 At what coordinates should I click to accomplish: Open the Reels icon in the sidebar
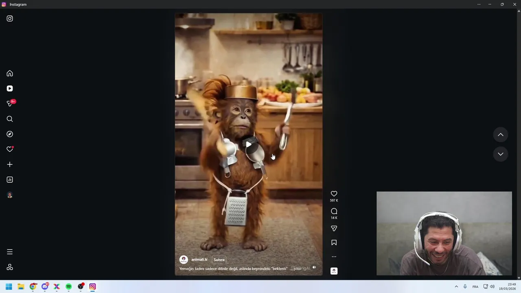pos(10,88)
